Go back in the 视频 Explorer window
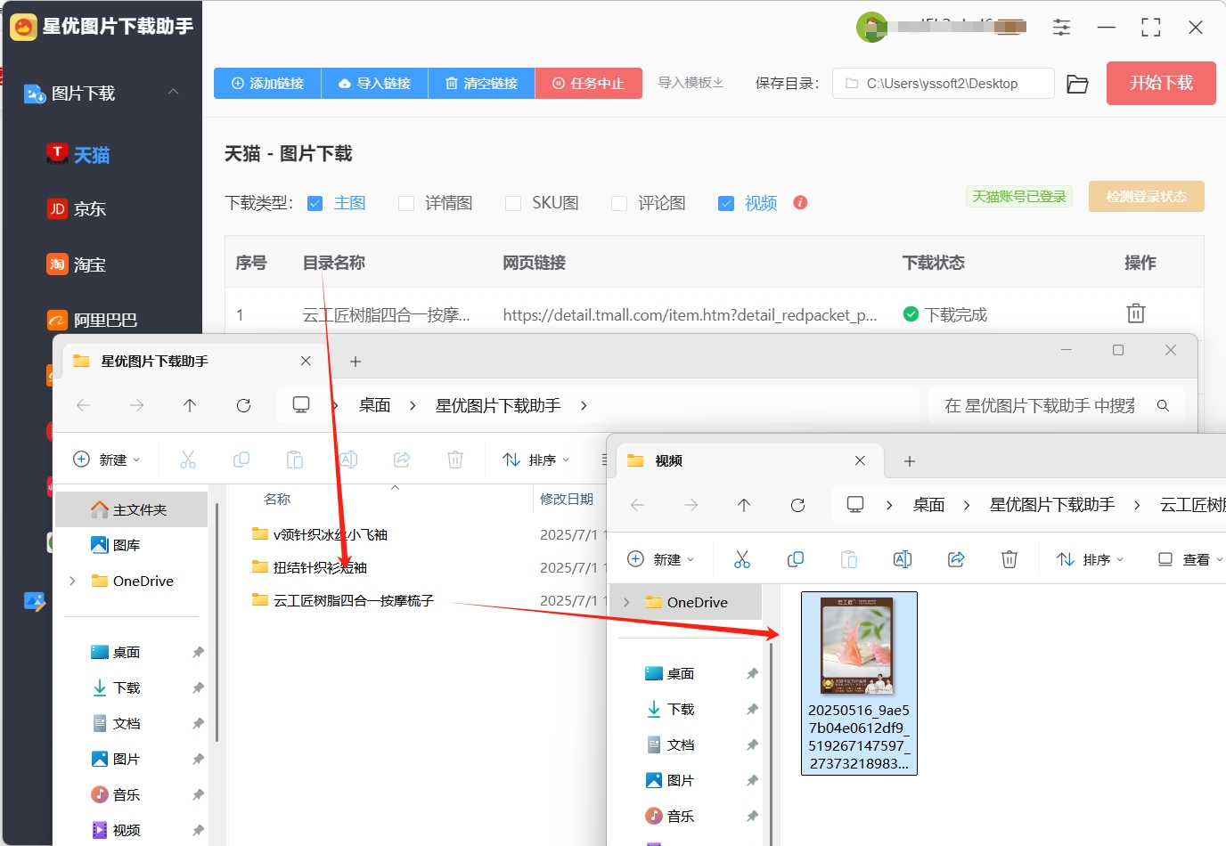1226x846 pixels. coord(637,505)
